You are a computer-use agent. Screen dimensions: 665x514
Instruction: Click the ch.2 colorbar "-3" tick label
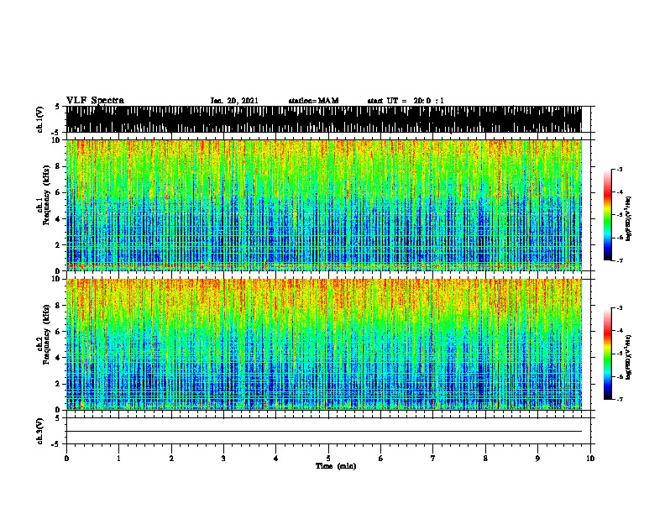pos(620,308)
